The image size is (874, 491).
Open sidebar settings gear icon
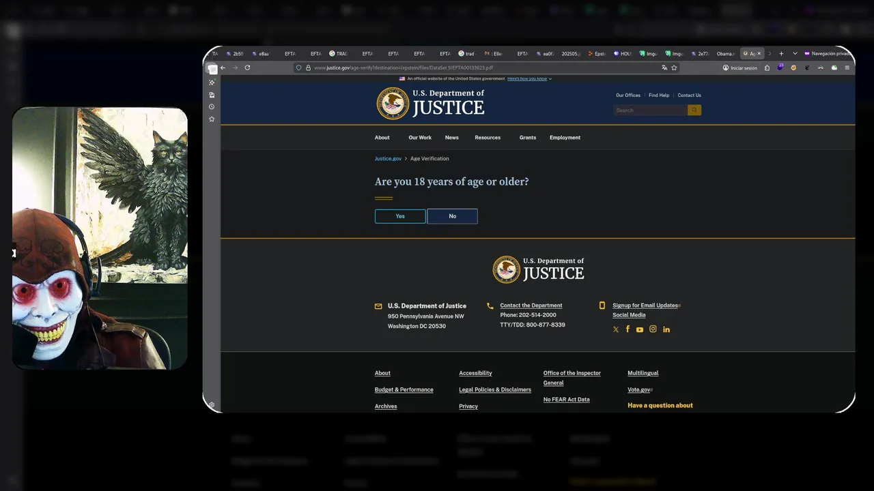(212, 404)
